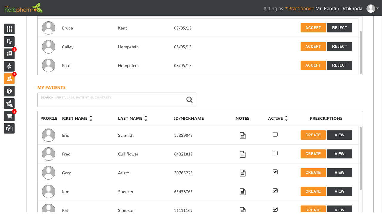Open the user avatar in top bar

point(371,9)
